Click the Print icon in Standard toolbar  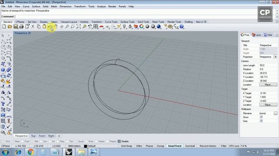click(x=21, y=26)
